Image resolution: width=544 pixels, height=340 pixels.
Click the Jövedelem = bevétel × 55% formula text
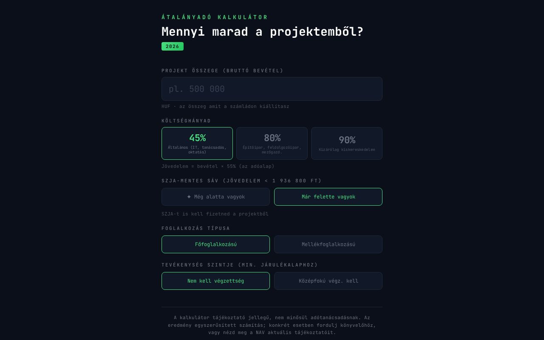coord(218,166)
